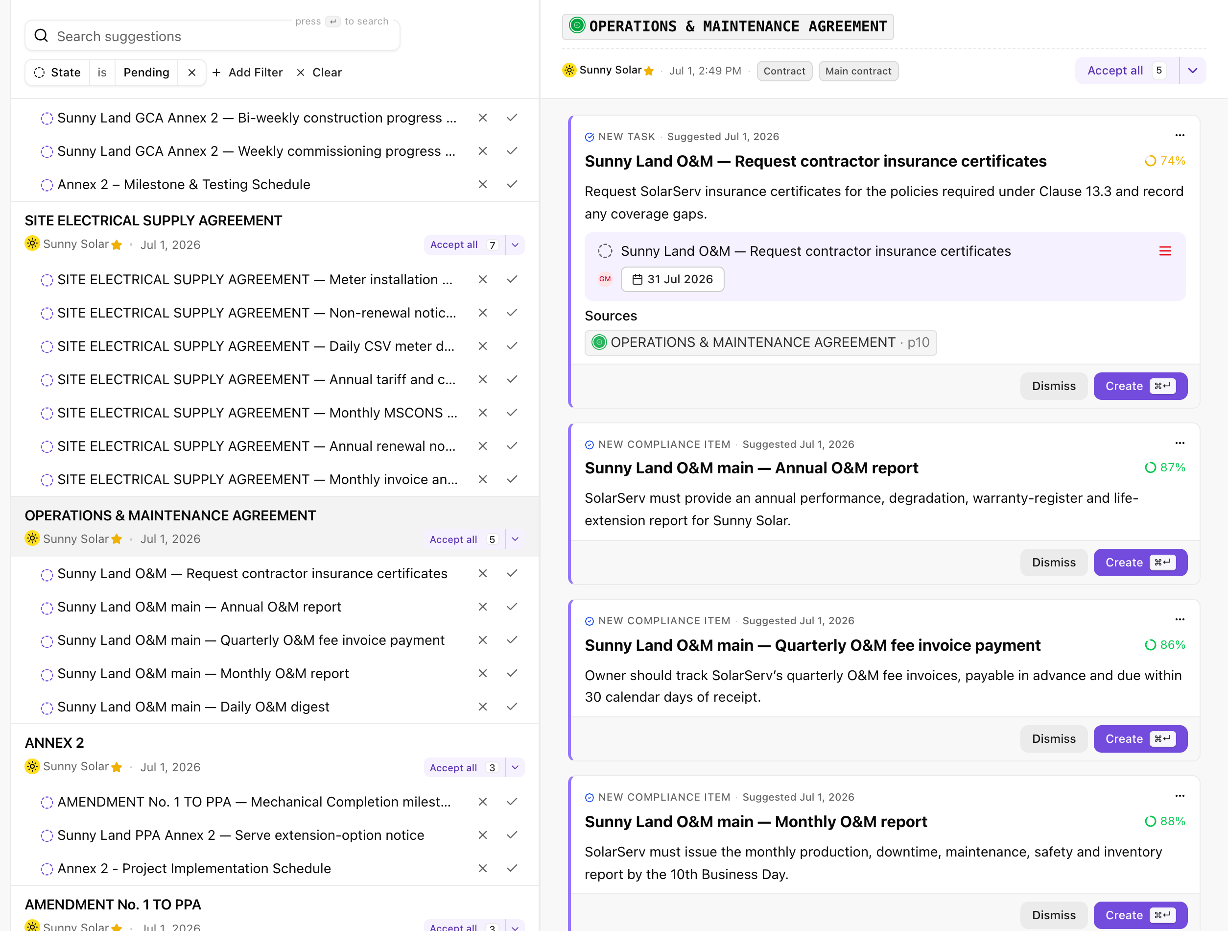Dismiss the Non-renewal notice suggestion

[482, 313]
